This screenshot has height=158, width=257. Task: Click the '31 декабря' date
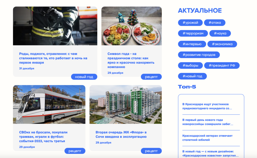pyautogui.click(x=27, y=68)
